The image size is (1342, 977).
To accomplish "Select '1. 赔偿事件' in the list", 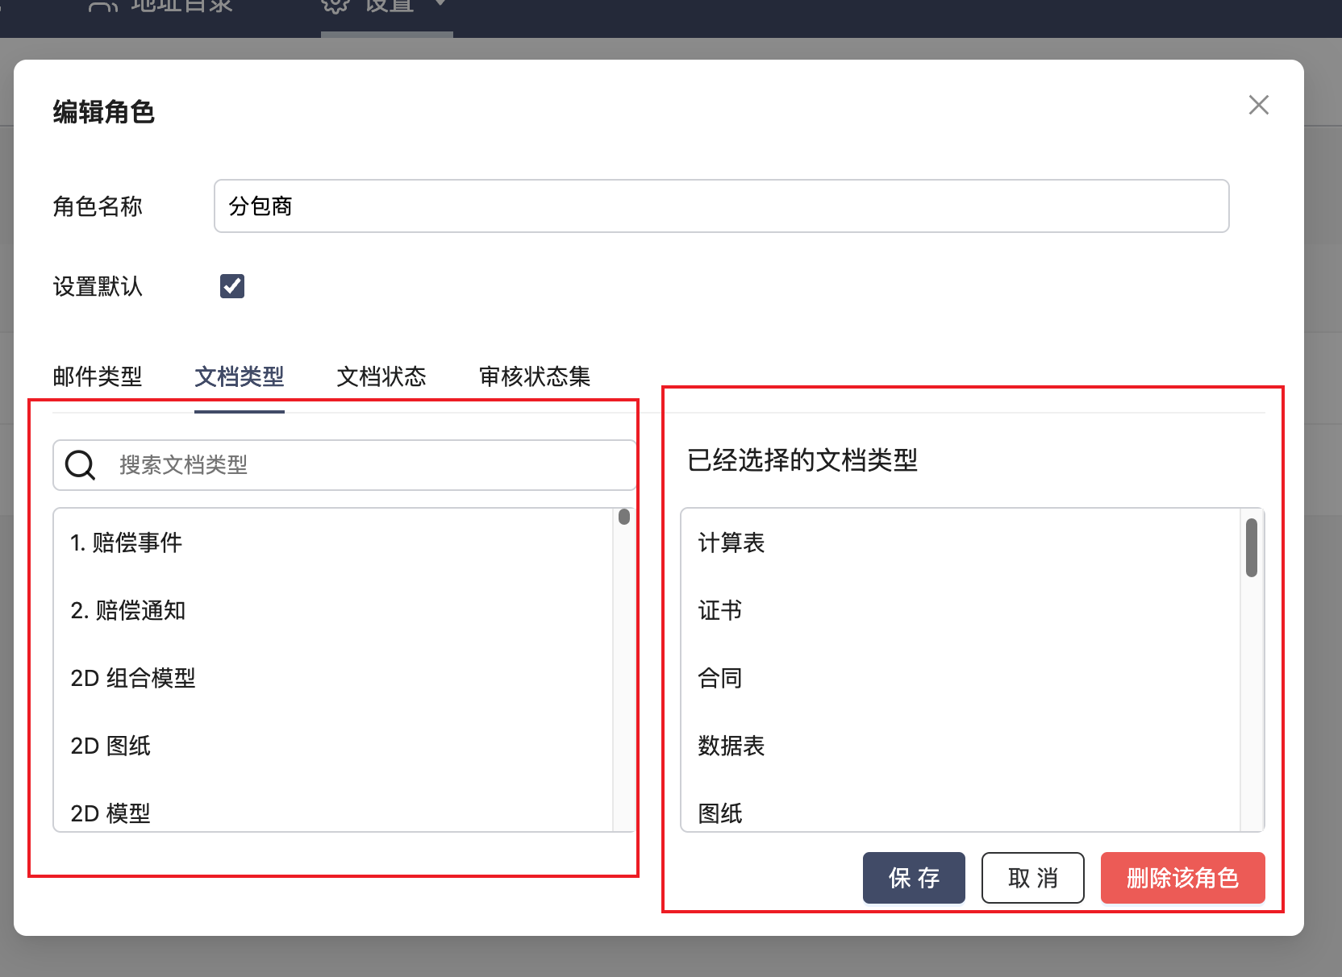I will (127, 543).
